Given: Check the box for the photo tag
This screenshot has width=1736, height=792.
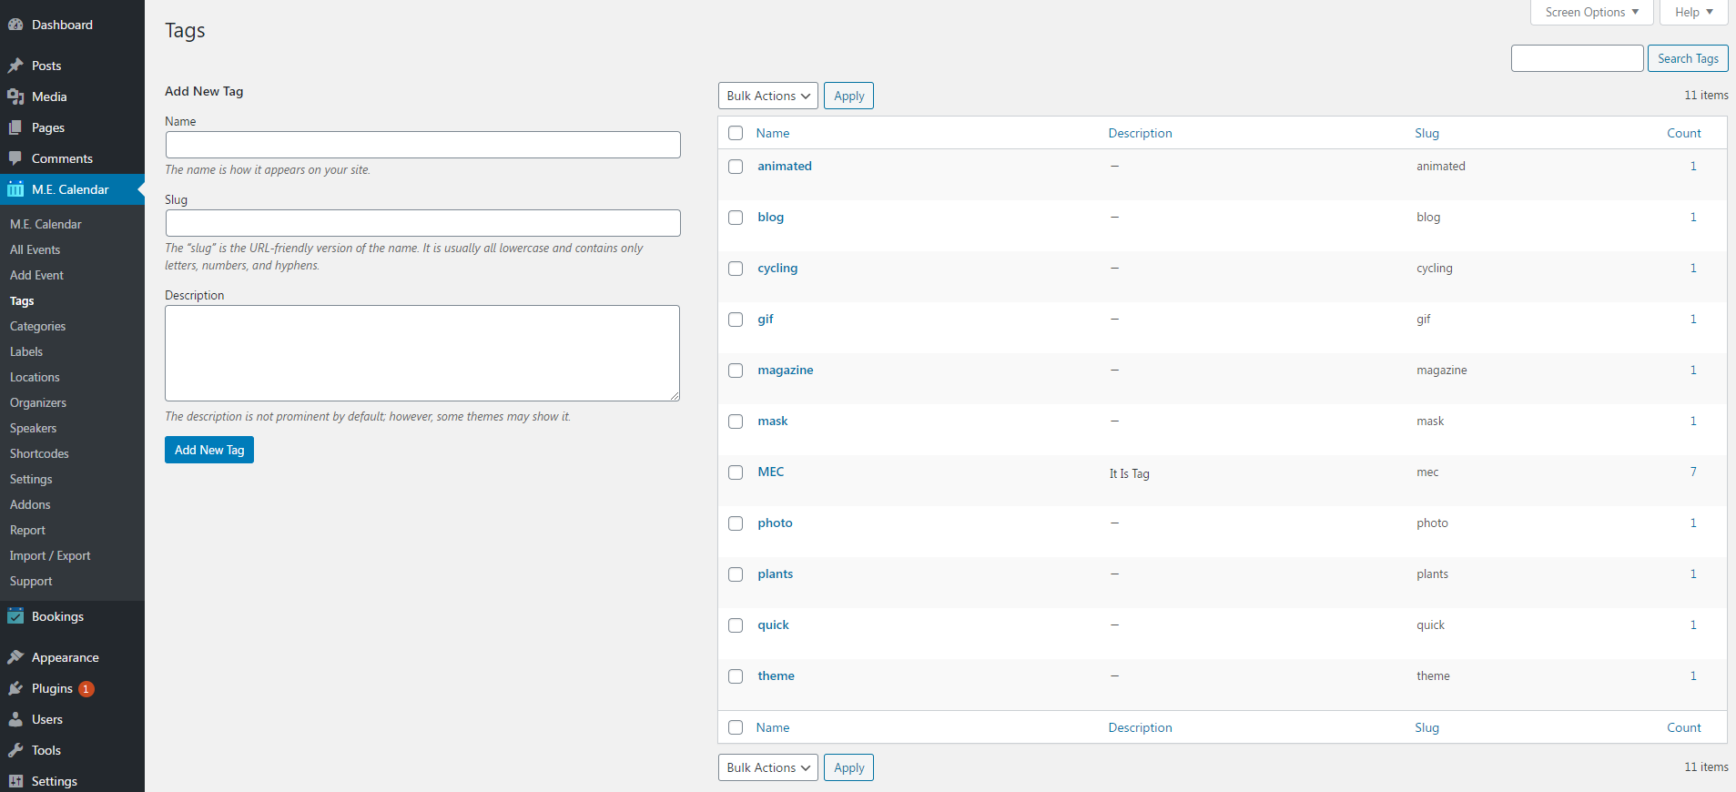Looking at the screenshot, I should coord(736,523).
